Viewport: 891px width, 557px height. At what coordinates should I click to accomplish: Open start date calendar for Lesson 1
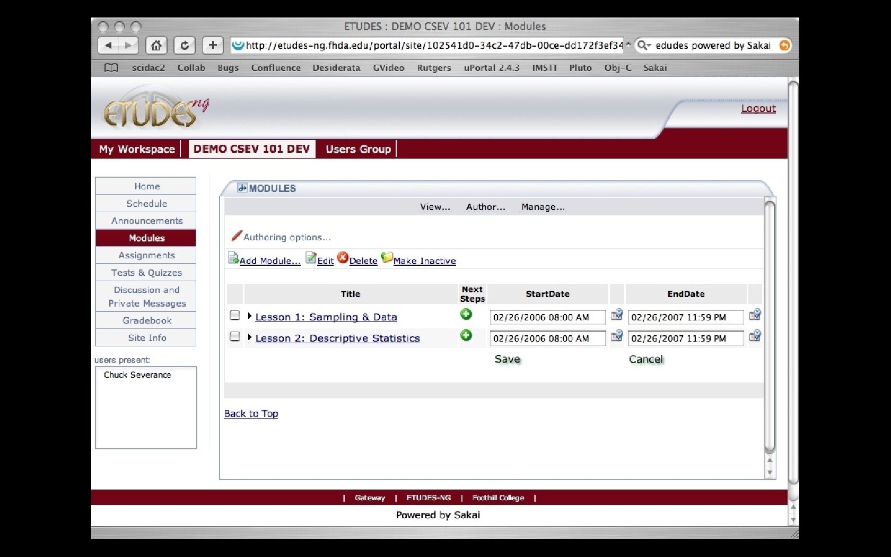pos(616,315)
